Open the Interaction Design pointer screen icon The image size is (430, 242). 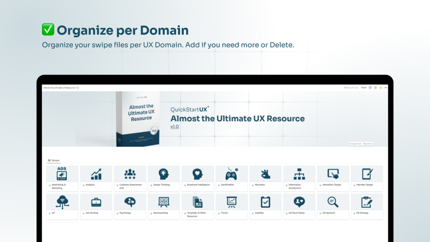[333, 174]
